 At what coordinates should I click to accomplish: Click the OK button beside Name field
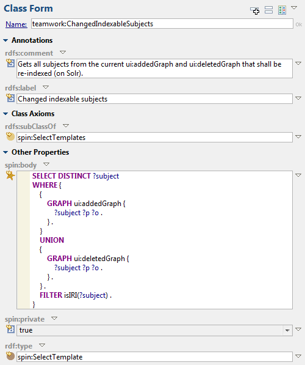point(299,24)
